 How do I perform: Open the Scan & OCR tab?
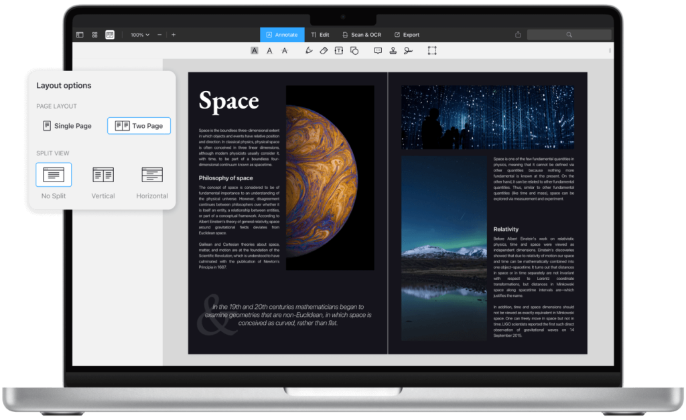click(362, 35)
